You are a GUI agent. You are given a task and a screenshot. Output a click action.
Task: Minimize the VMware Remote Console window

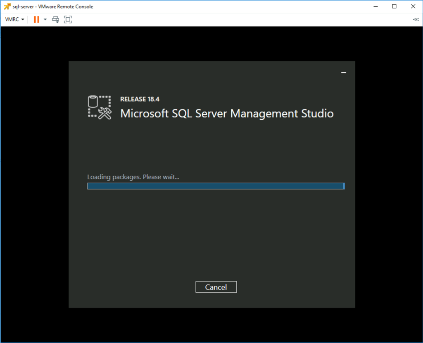coord(375,7)
